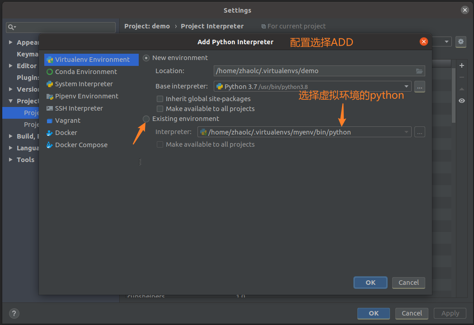
Task: Click OK in Add Python Interpreter dialog
Action: (371, 283)
